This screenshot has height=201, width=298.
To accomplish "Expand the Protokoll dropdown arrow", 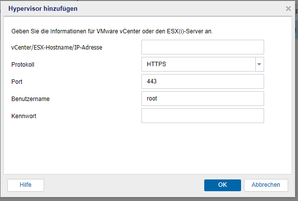I will pyautogui.click(x=259, y=64).
